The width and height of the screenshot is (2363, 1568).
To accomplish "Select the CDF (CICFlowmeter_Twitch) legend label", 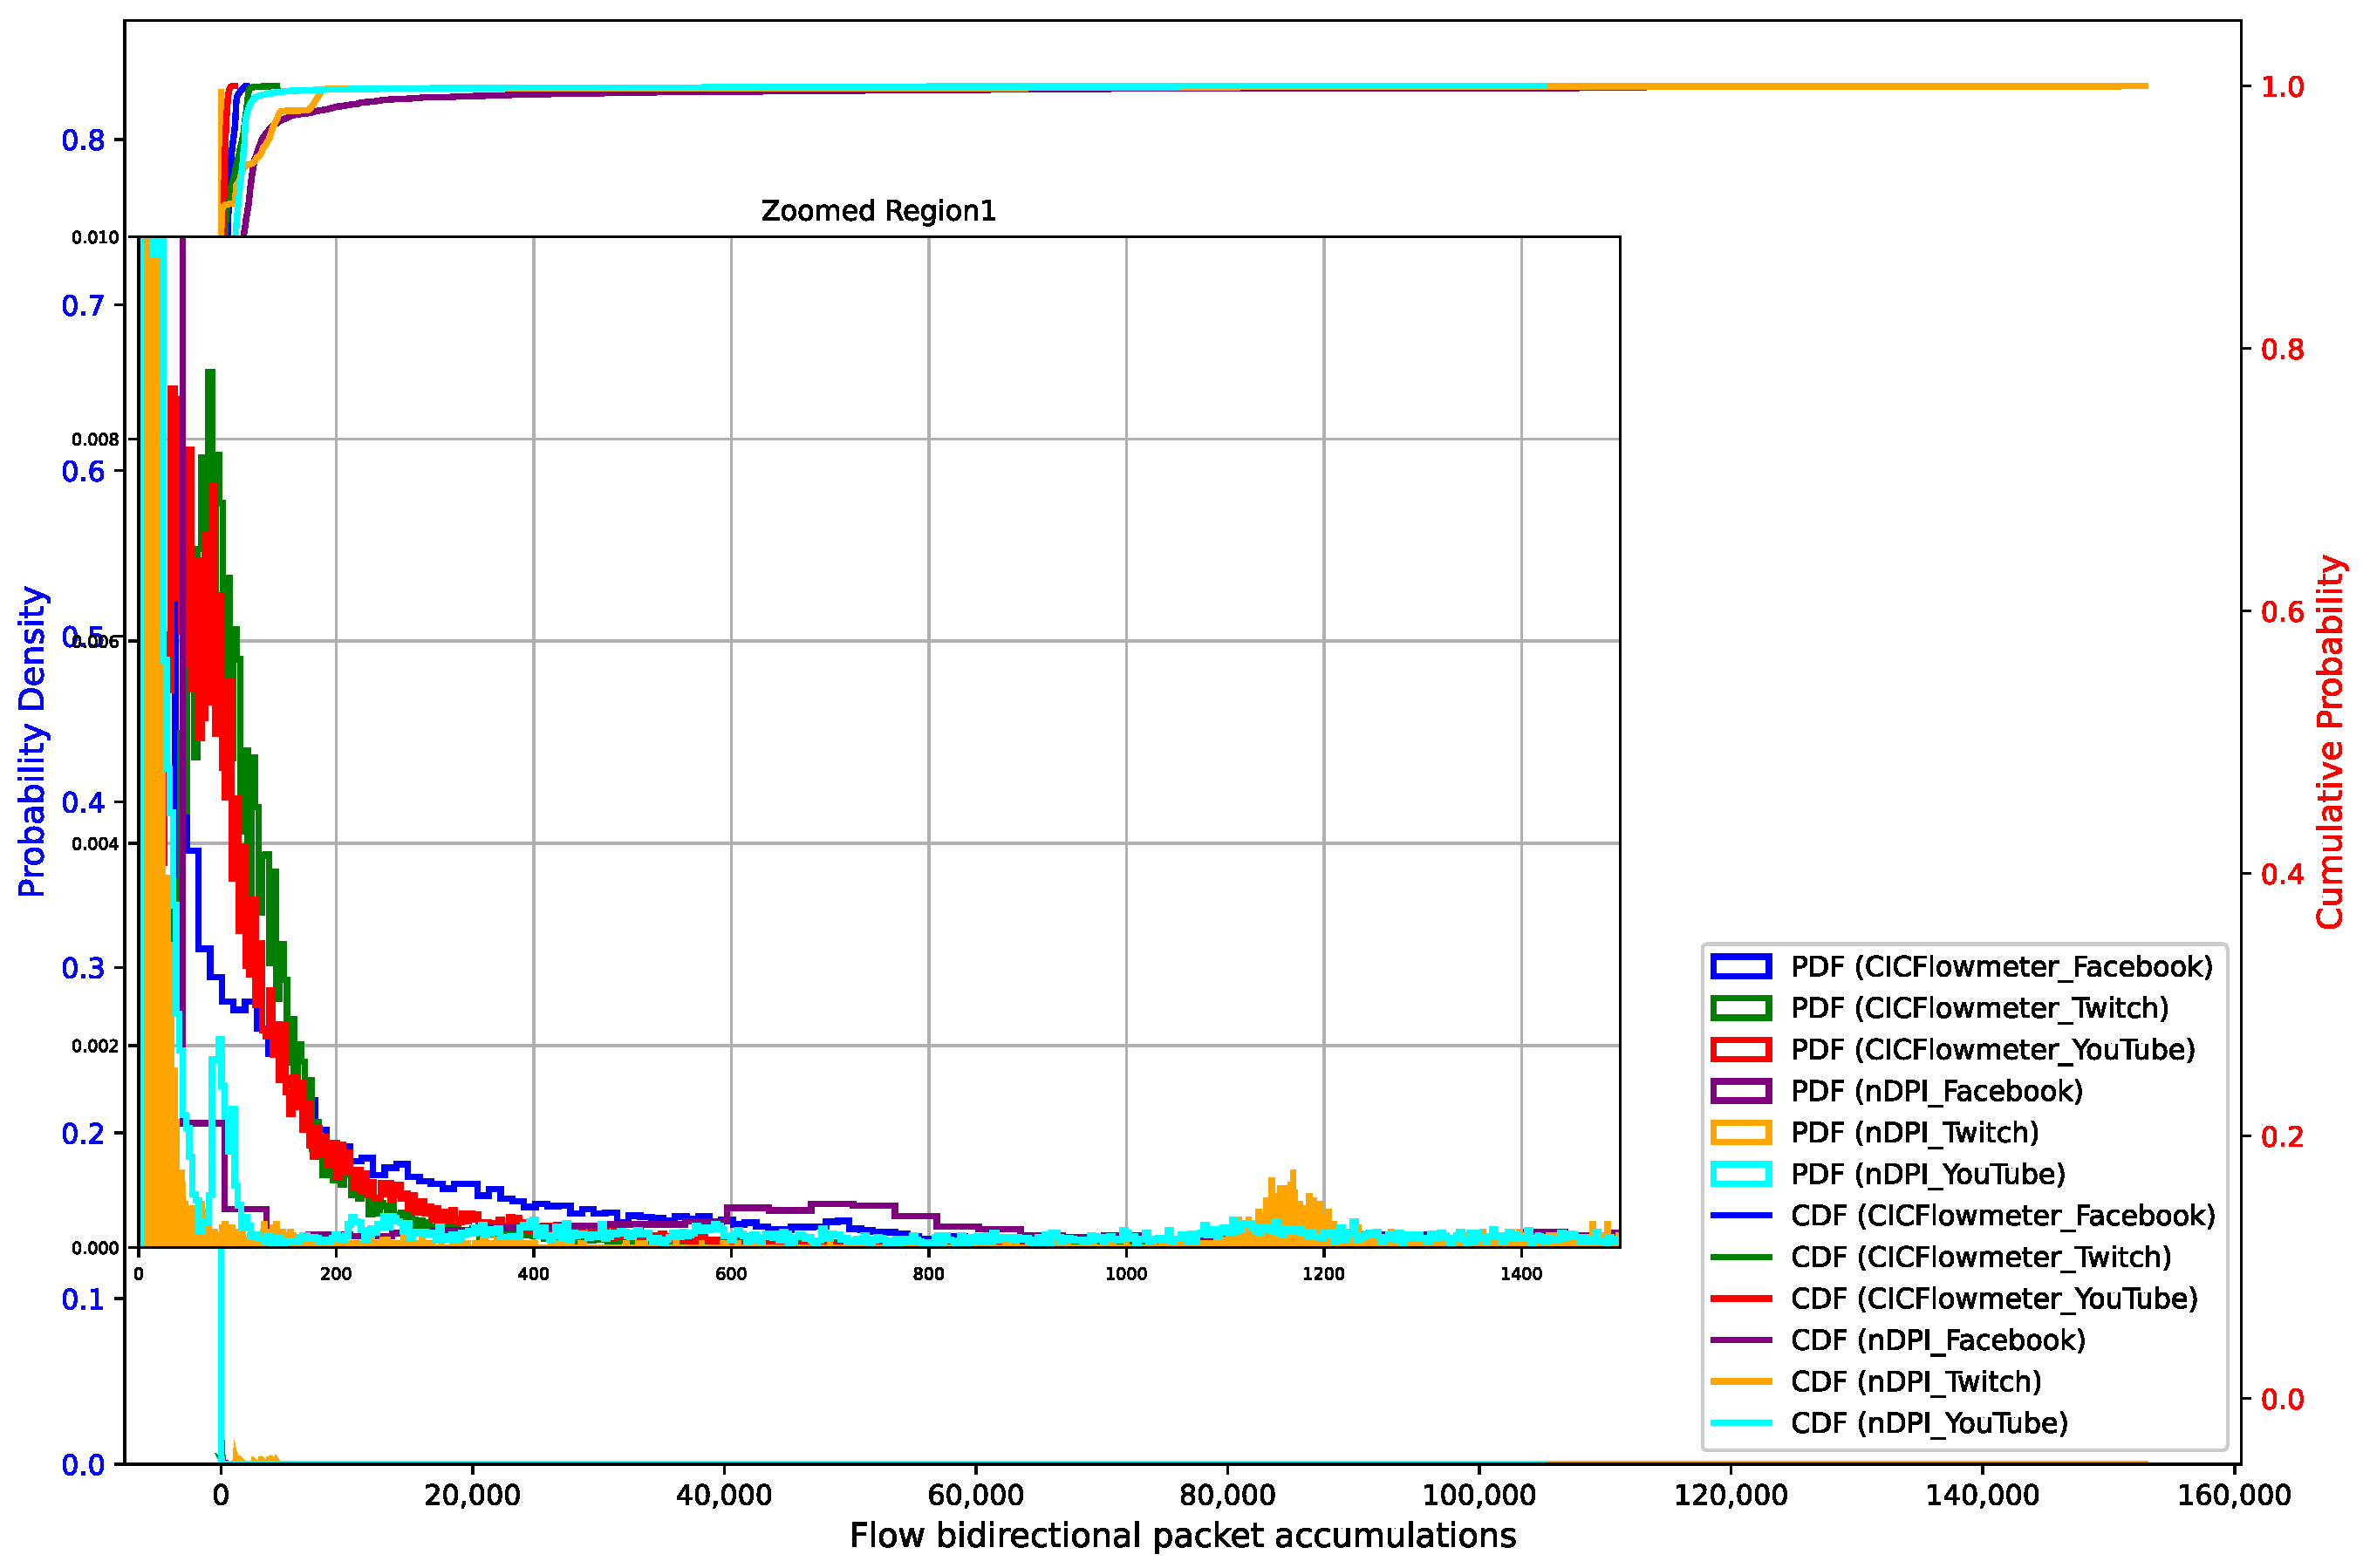I will (x=1980, y=1257).
